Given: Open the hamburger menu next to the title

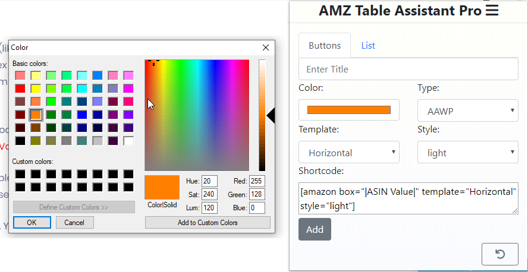Looking at the screenshot, I should click(x=492, y=11).
